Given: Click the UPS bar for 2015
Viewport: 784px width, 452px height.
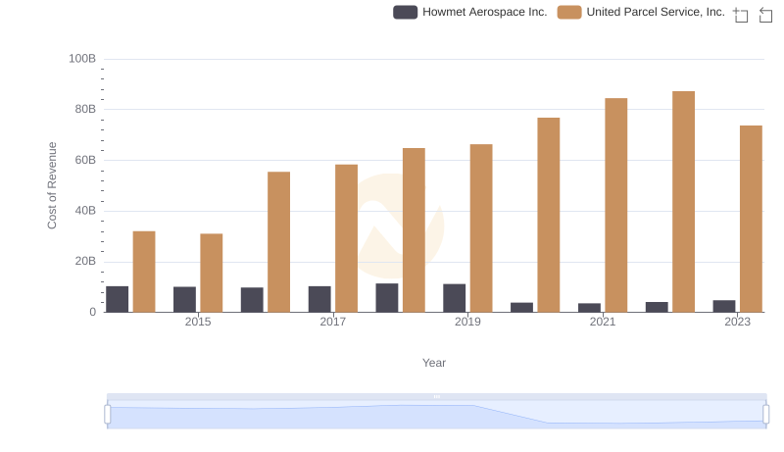Looking at the screenshot, I should click(x=212, y=273).
